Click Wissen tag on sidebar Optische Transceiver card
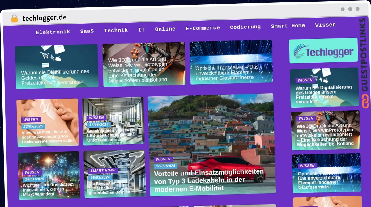The image size is (371, 207). 307,166
